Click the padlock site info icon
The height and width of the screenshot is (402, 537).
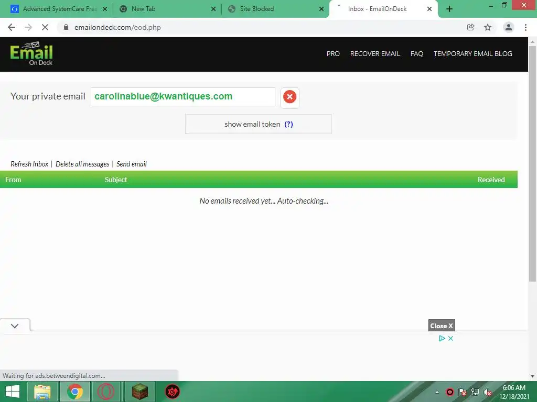(66, 27)
